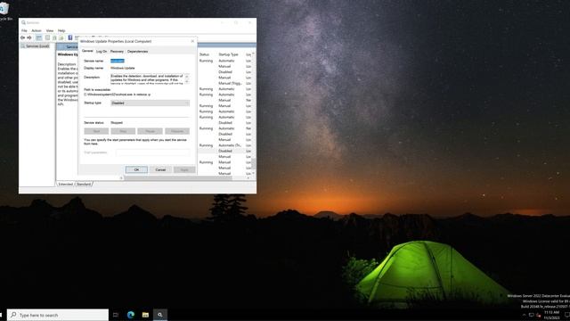Click the Start parameters text field
Image resolution: width=570 pixels, height=321 pixels.
click(x=152, y=152)
